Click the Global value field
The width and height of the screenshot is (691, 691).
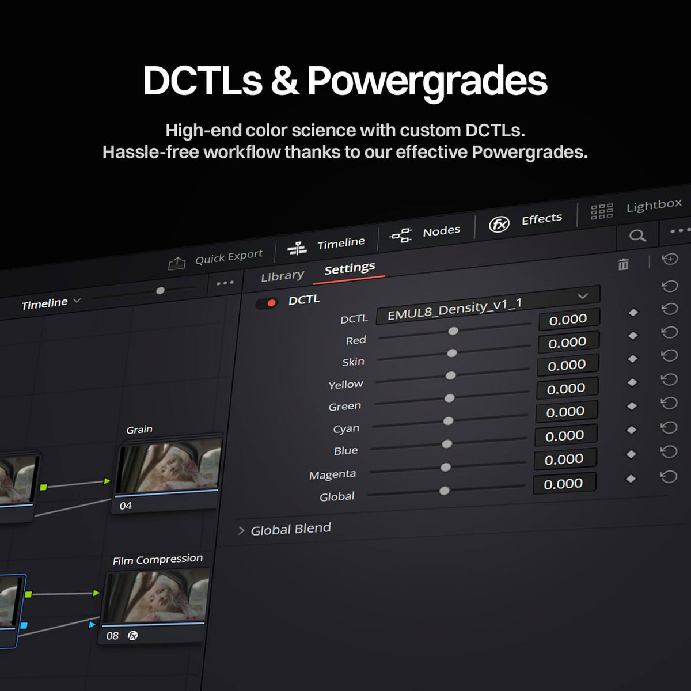coord(564,484)
